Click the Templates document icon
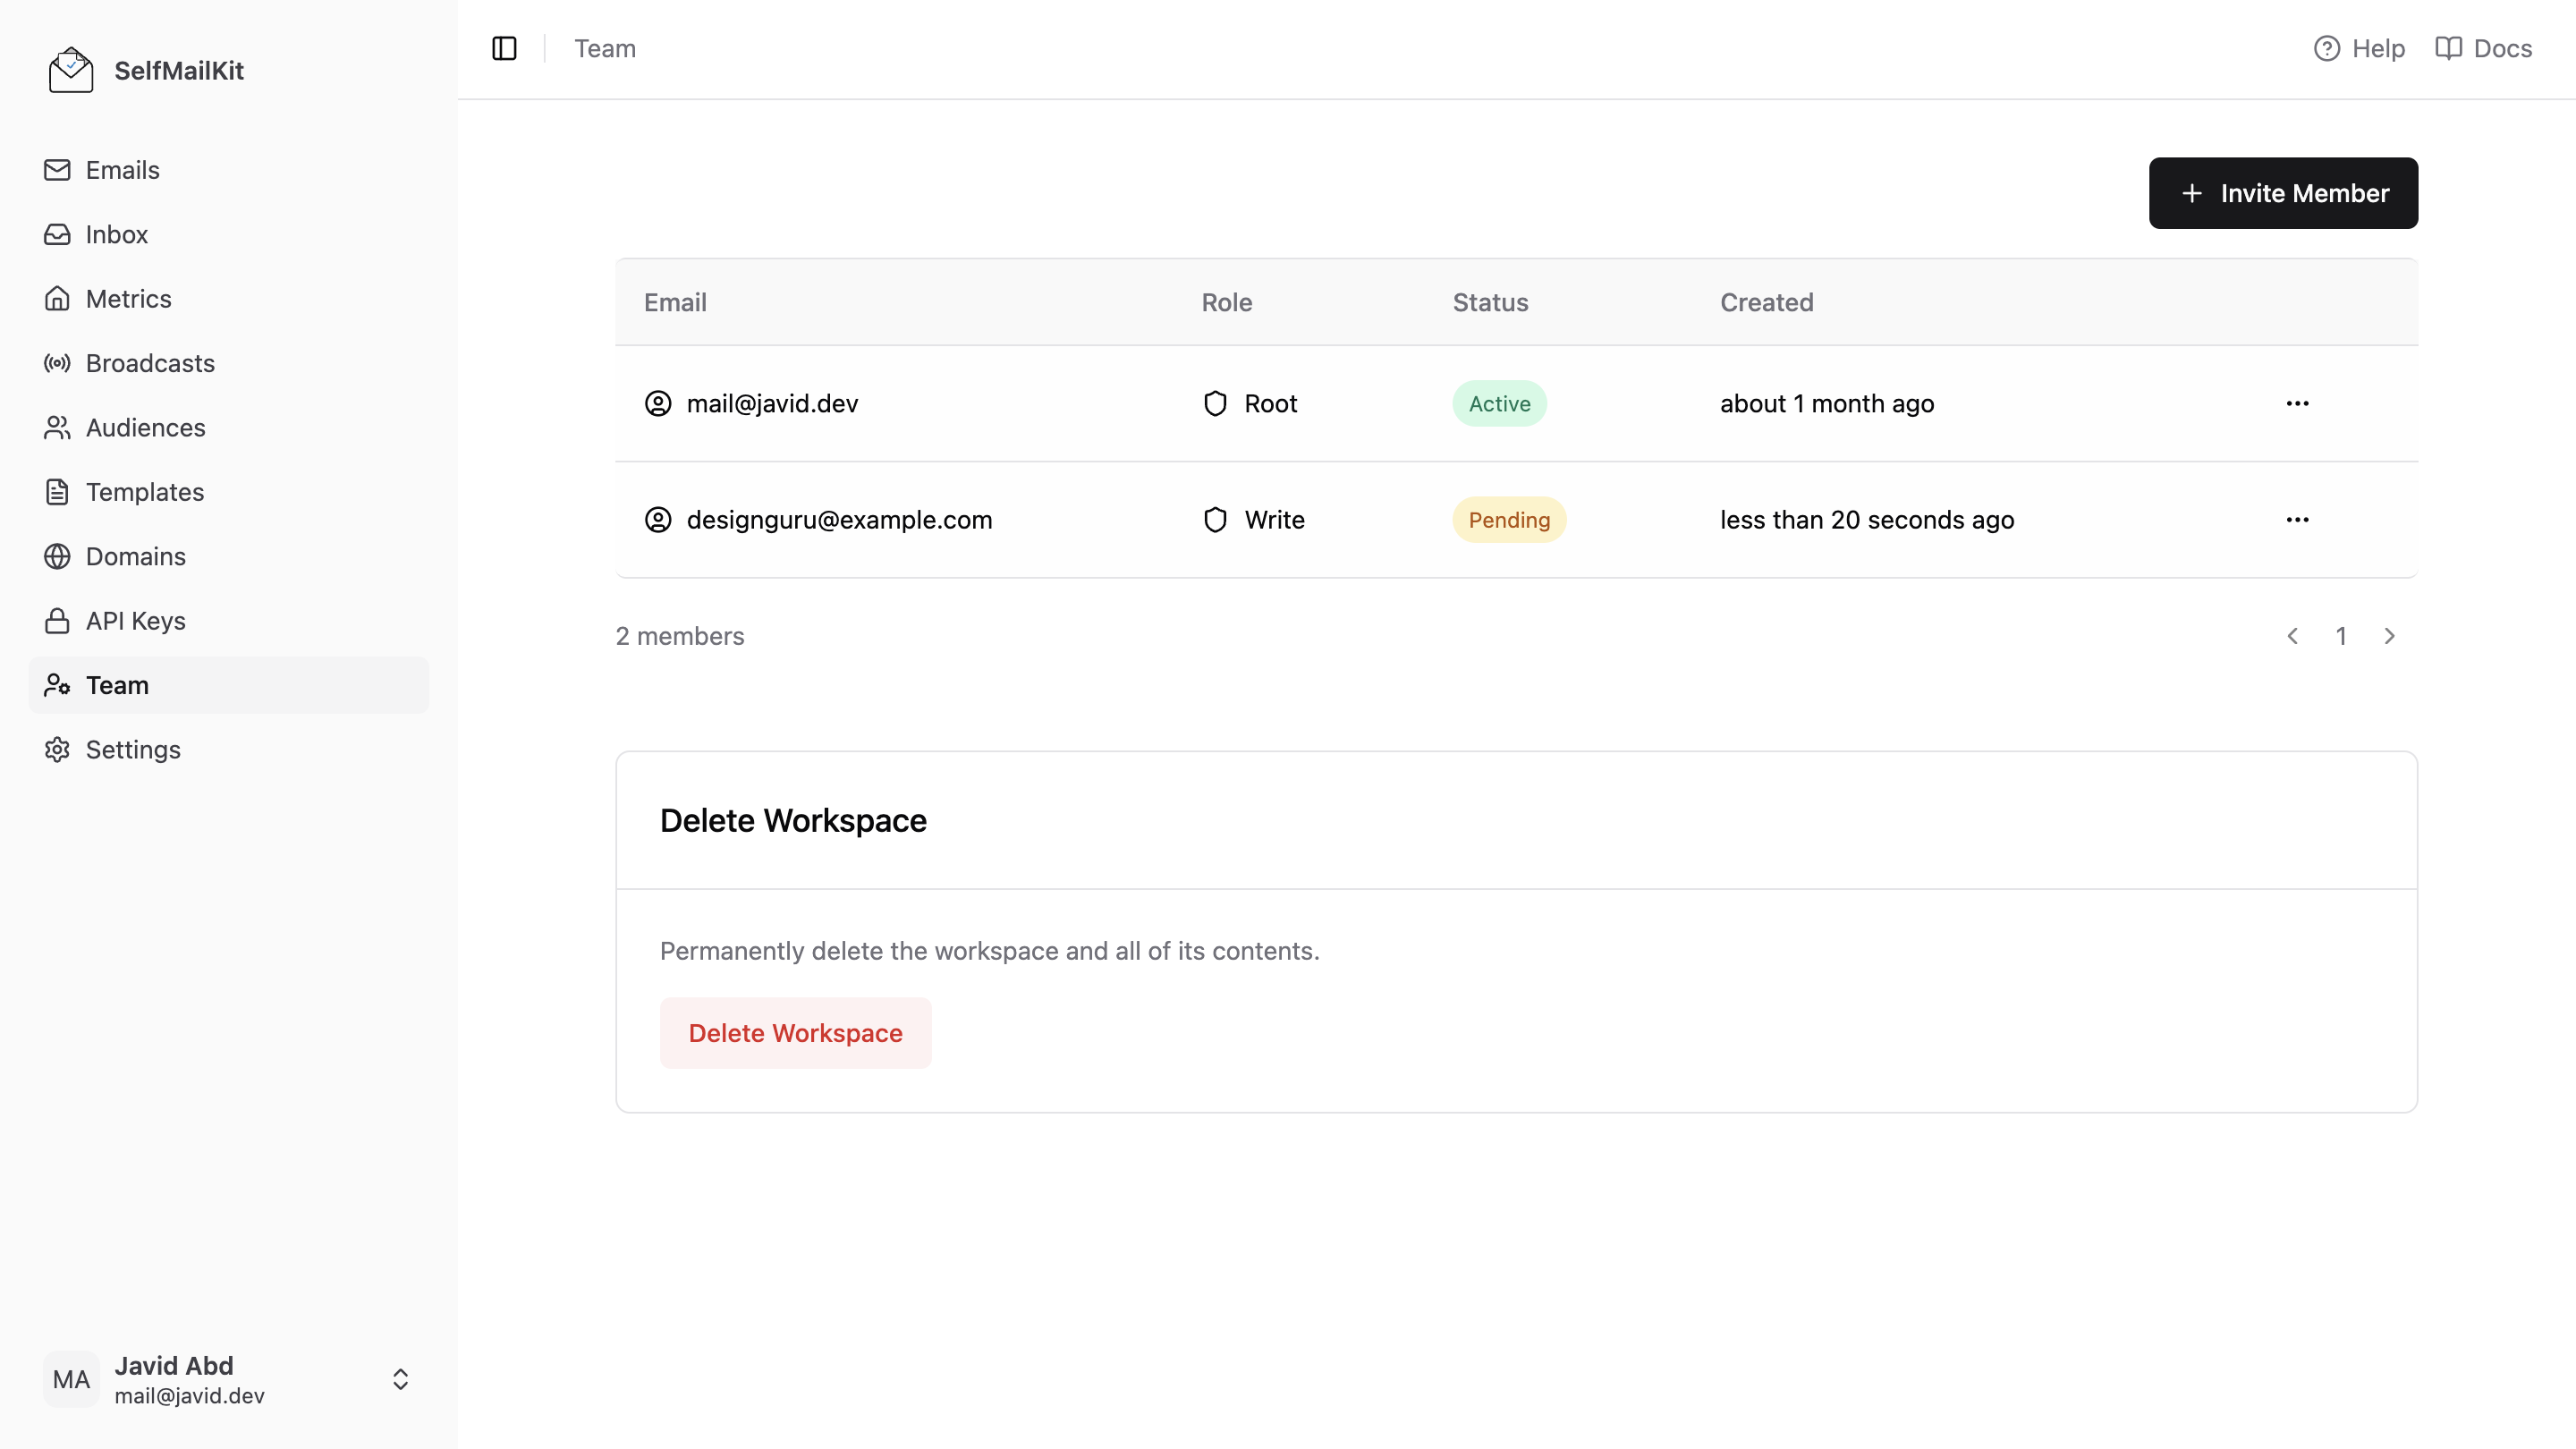 click(57, 492)
